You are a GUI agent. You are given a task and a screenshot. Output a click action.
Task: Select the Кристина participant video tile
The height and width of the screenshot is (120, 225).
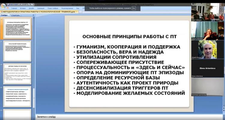[208, 87]
